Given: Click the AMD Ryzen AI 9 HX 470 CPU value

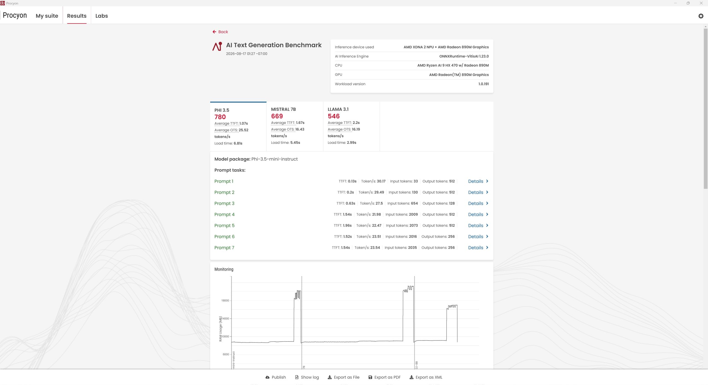Looking at the screenshot, I should (x=453, y=65).
